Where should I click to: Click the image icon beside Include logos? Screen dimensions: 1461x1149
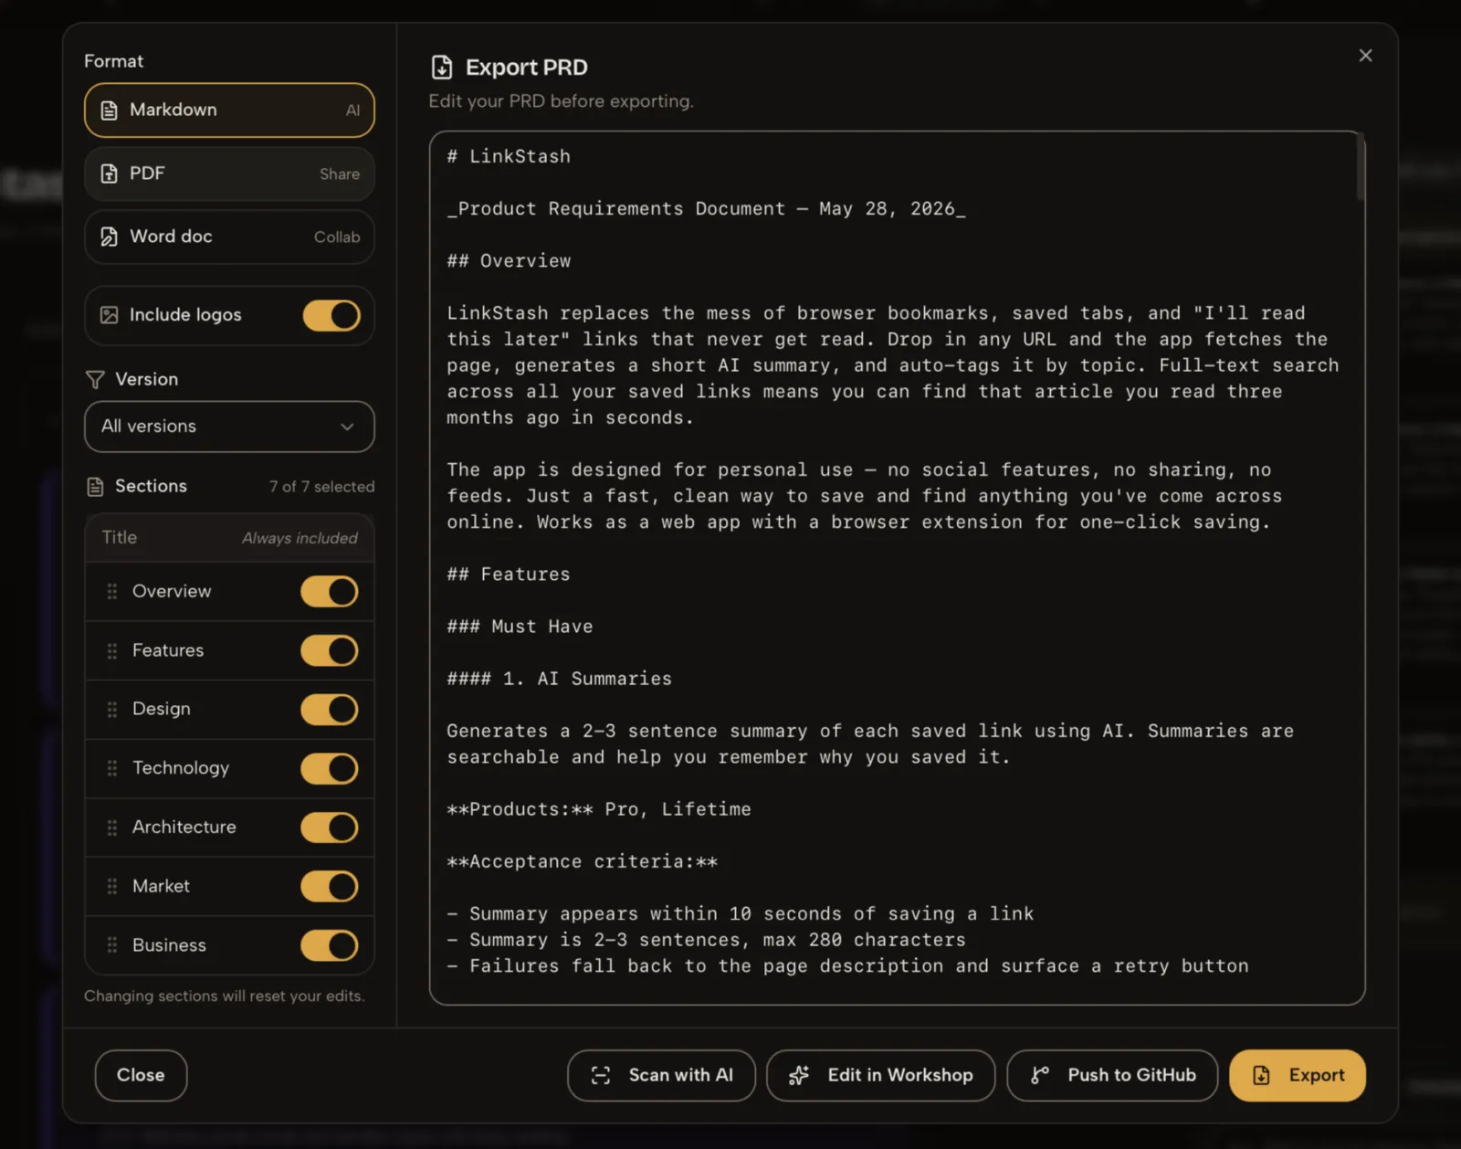[x=109, y=315]
